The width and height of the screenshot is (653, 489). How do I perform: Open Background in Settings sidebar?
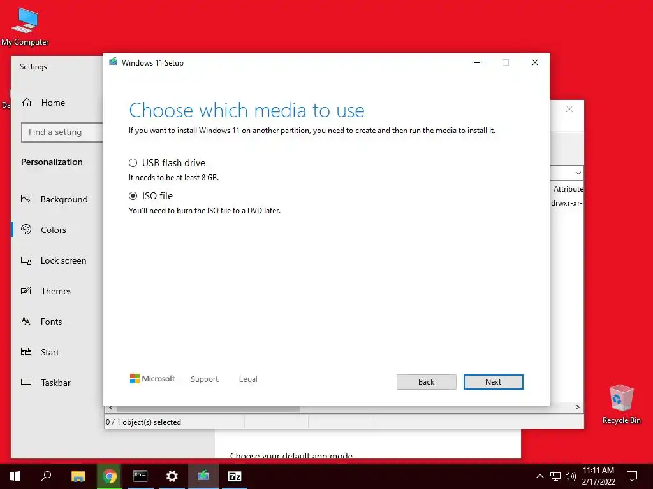[64, 199]
